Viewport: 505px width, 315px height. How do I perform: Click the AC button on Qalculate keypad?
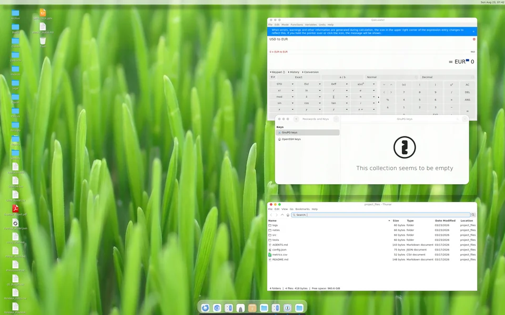[x=467, y=85]
